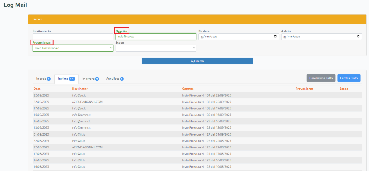The image size is (369, 171).
Task: Show the Annullate tab
Action: (114, 79)
